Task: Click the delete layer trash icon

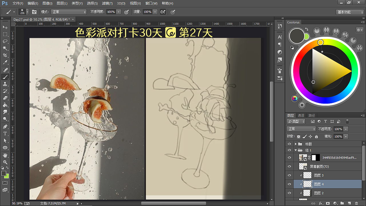Action: (356, 203)
